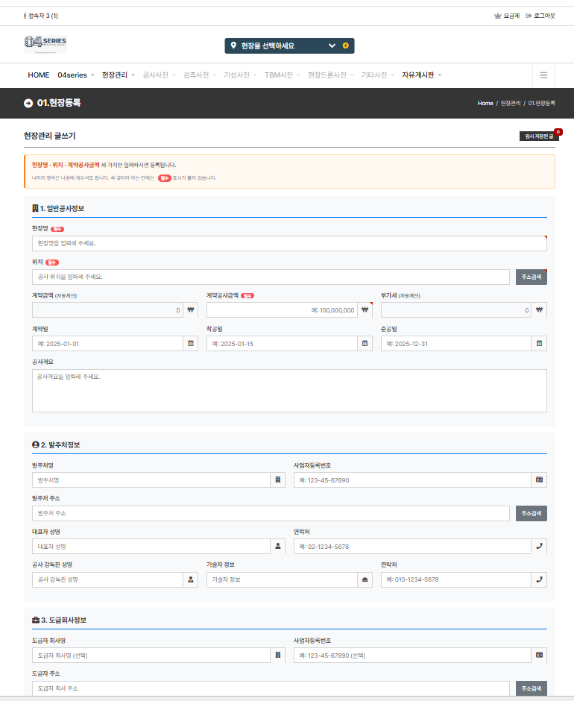Open calendar icon for 계약일

[191, 343]
